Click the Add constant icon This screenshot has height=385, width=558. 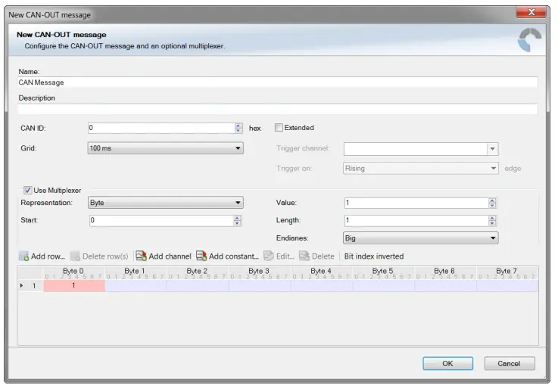(x=201, y=256)
